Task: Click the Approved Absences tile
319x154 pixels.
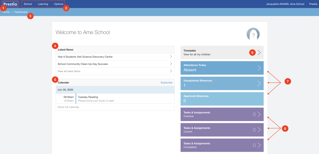Action: tap(222, 99)
